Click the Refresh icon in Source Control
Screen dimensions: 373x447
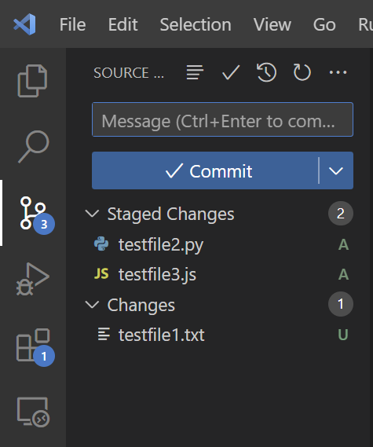302,72
